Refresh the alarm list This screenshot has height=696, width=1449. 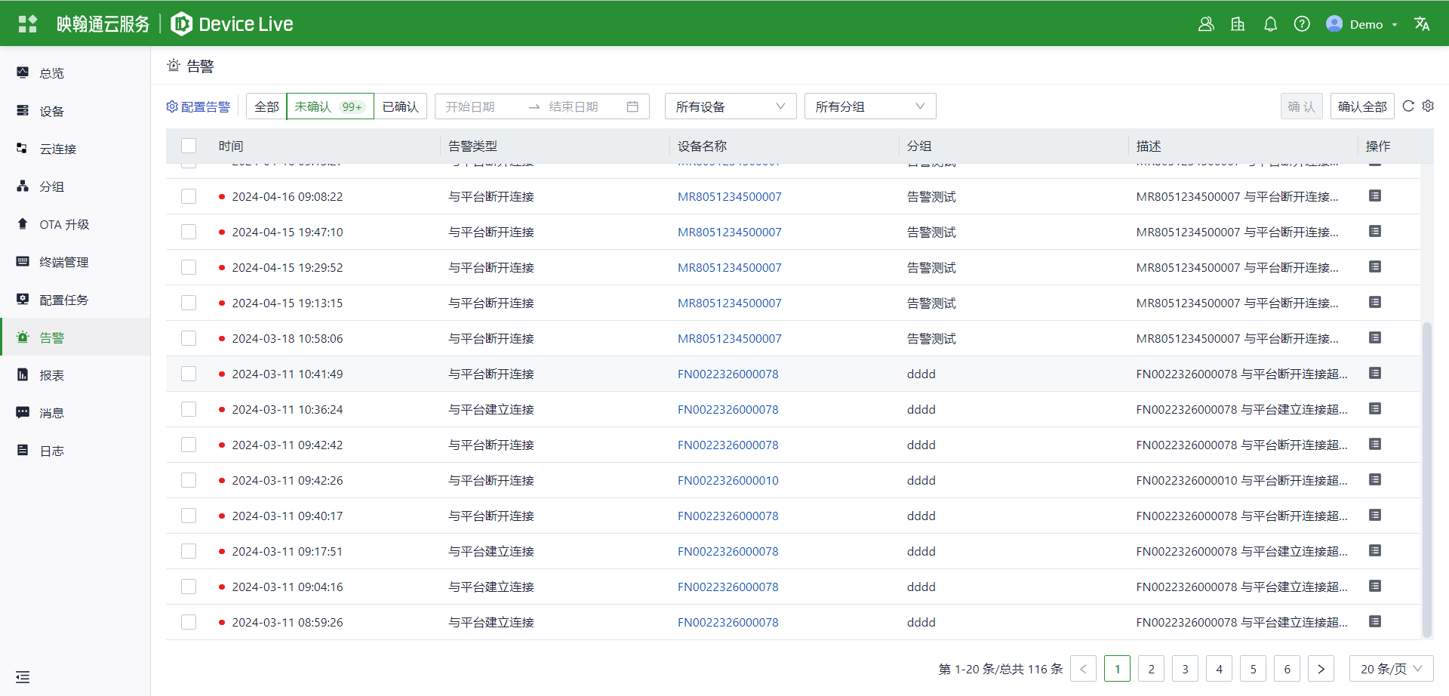click(x=1408, y=106)
